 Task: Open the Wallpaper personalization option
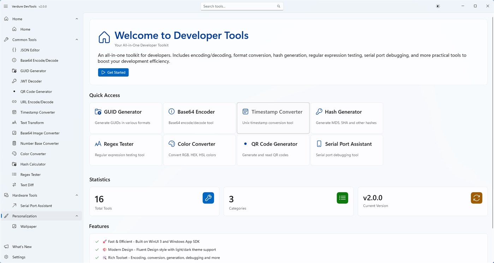click(28, 226)
